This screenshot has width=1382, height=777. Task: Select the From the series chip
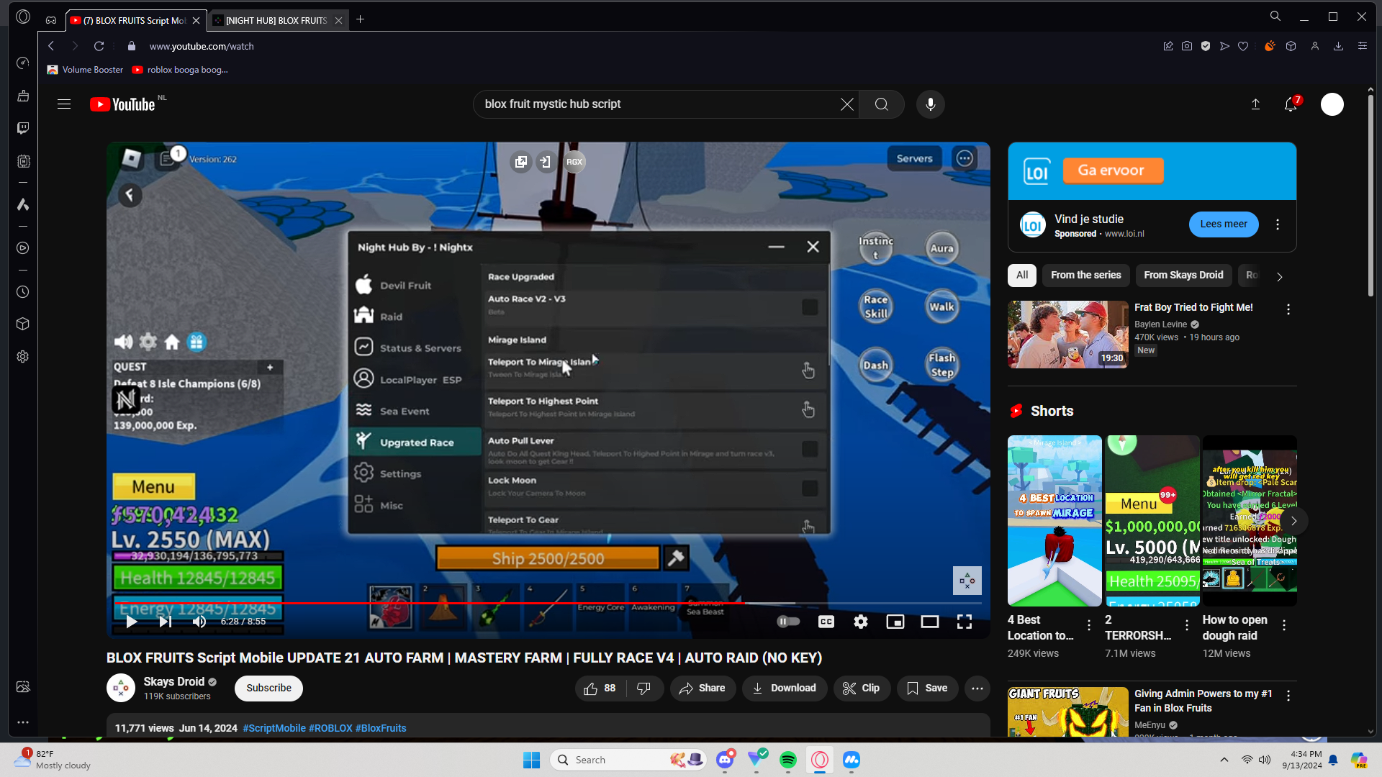tap(1085, 275)
